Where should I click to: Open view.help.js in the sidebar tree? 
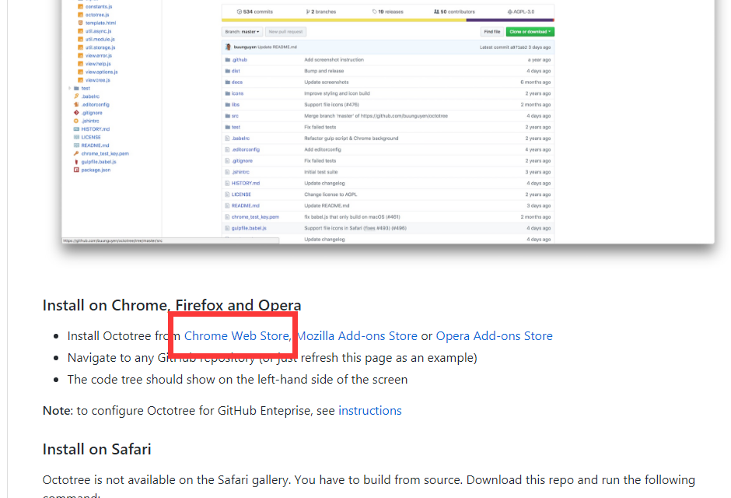click(98, 64)
